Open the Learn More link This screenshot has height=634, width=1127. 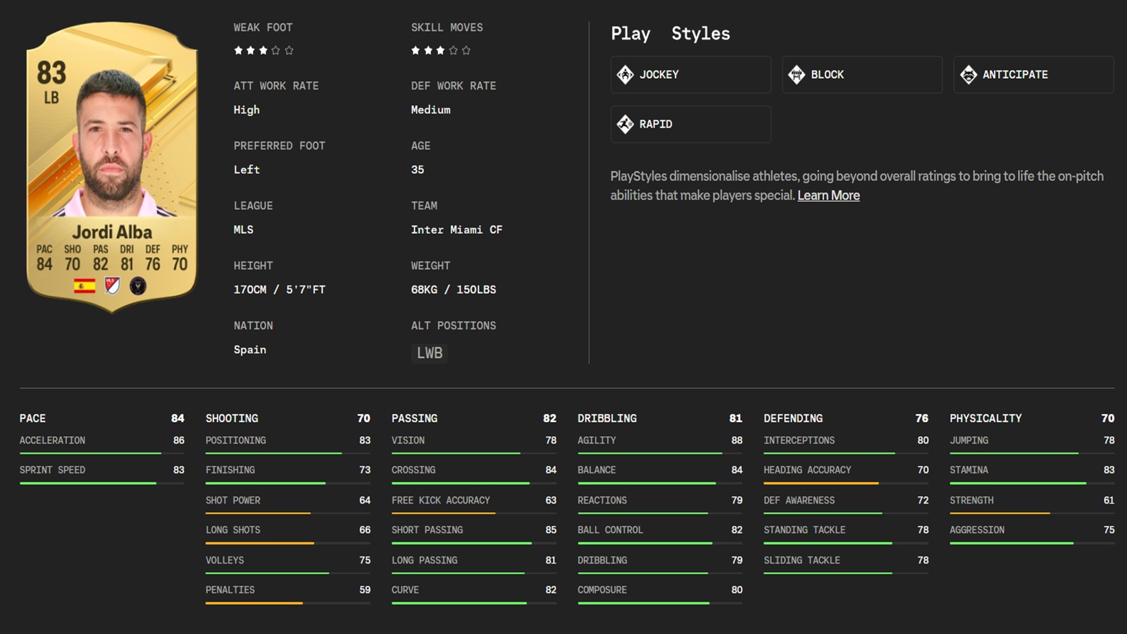(x=828, y=195)
